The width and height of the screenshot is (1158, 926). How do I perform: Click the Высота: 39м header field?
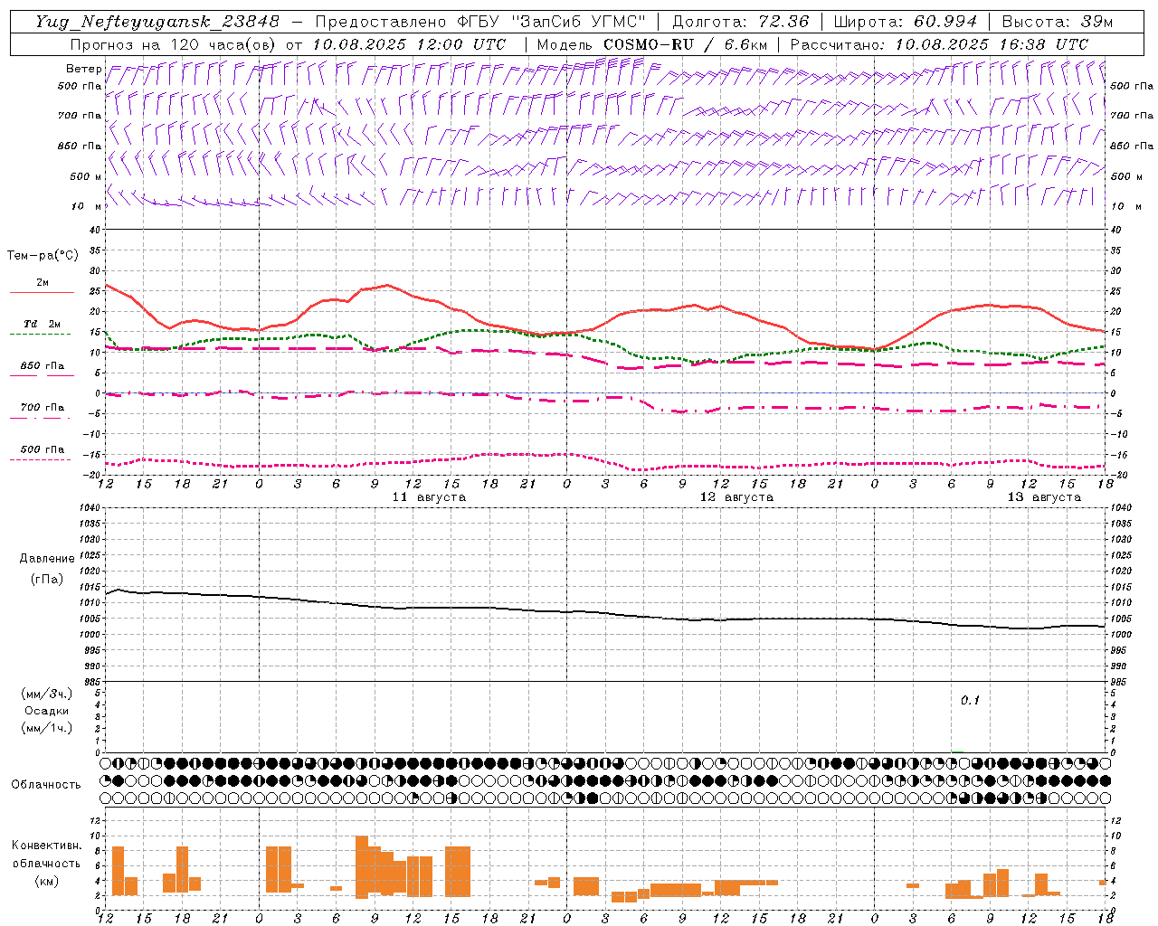pyautogui.click(x=1057, y=22)
